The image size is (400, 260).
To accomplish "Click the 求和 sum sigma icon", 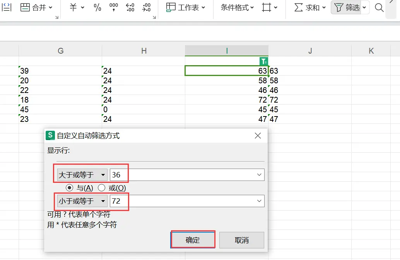I will [x=298, y=7].
